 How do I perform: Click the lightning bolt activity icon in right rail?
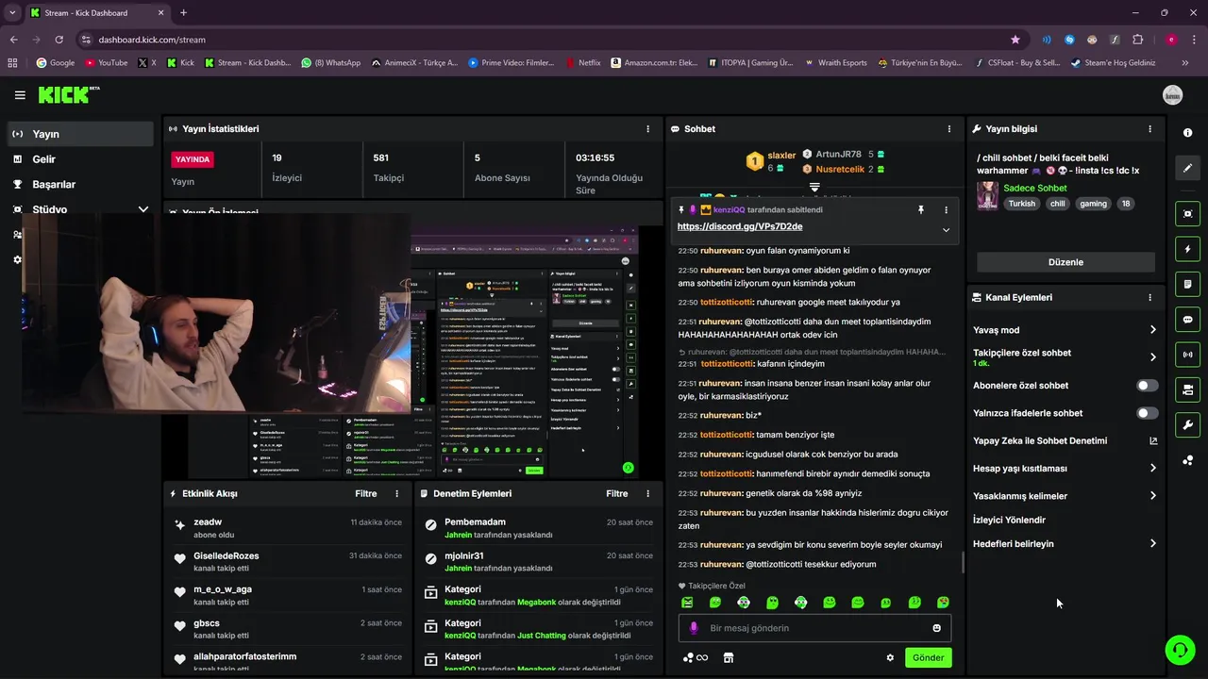coord(1187,249)
